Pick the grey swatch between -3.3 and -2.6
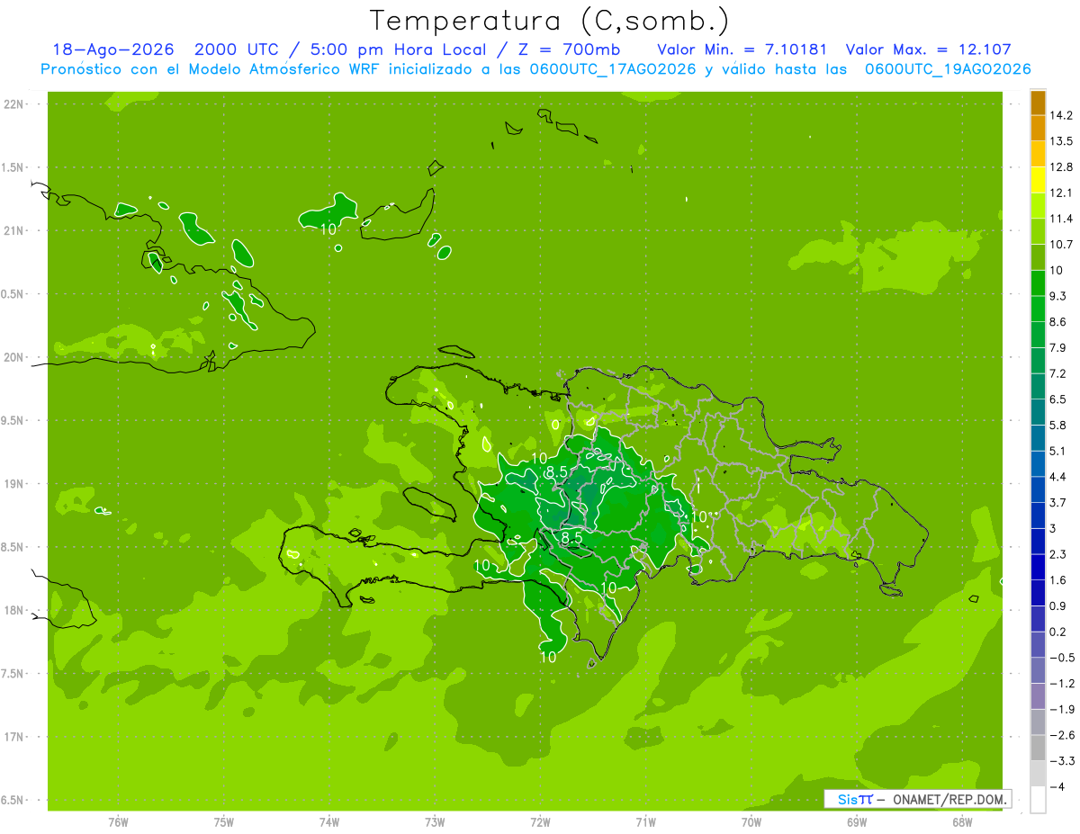The image size is (1080, 834). click(1038, 748)
